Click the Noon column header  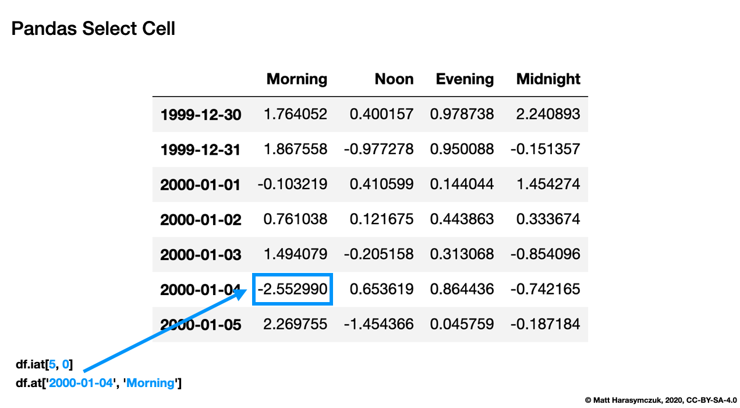pyautogui.click(x=394, y=79)
